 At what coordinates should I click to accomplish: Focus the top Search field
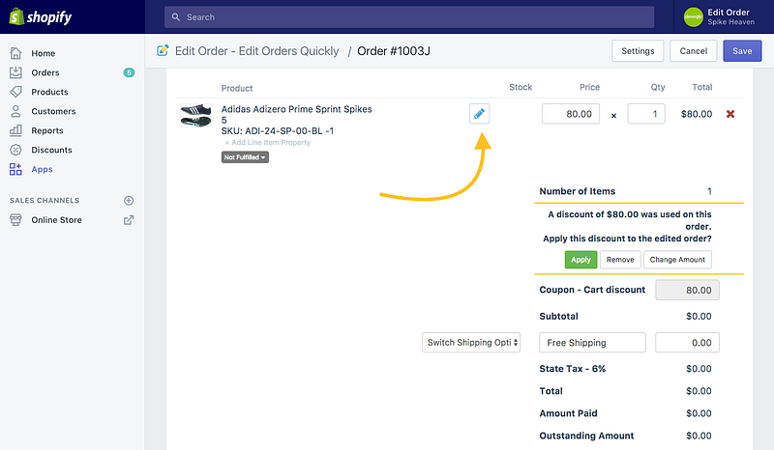409,17
